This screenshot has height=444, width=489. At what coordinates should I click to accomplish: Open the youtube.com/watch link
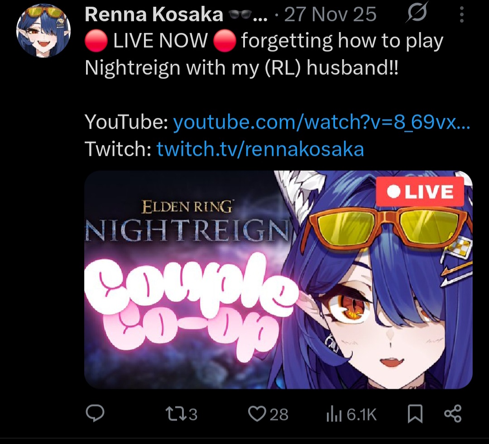pyautogui.click(x=321, y=122)
